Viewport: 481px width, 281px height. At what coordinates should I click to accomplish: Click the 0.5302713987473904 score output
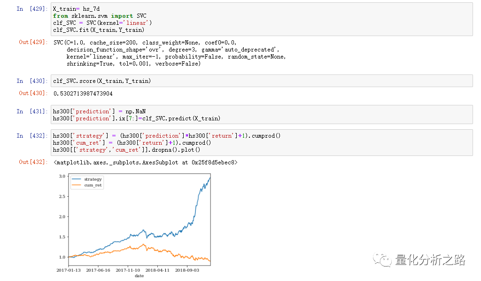point(83,94)
